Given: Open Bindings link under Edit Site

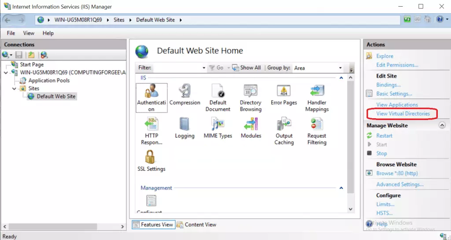Looking at the screenshot, I should [x=388, y=85].
